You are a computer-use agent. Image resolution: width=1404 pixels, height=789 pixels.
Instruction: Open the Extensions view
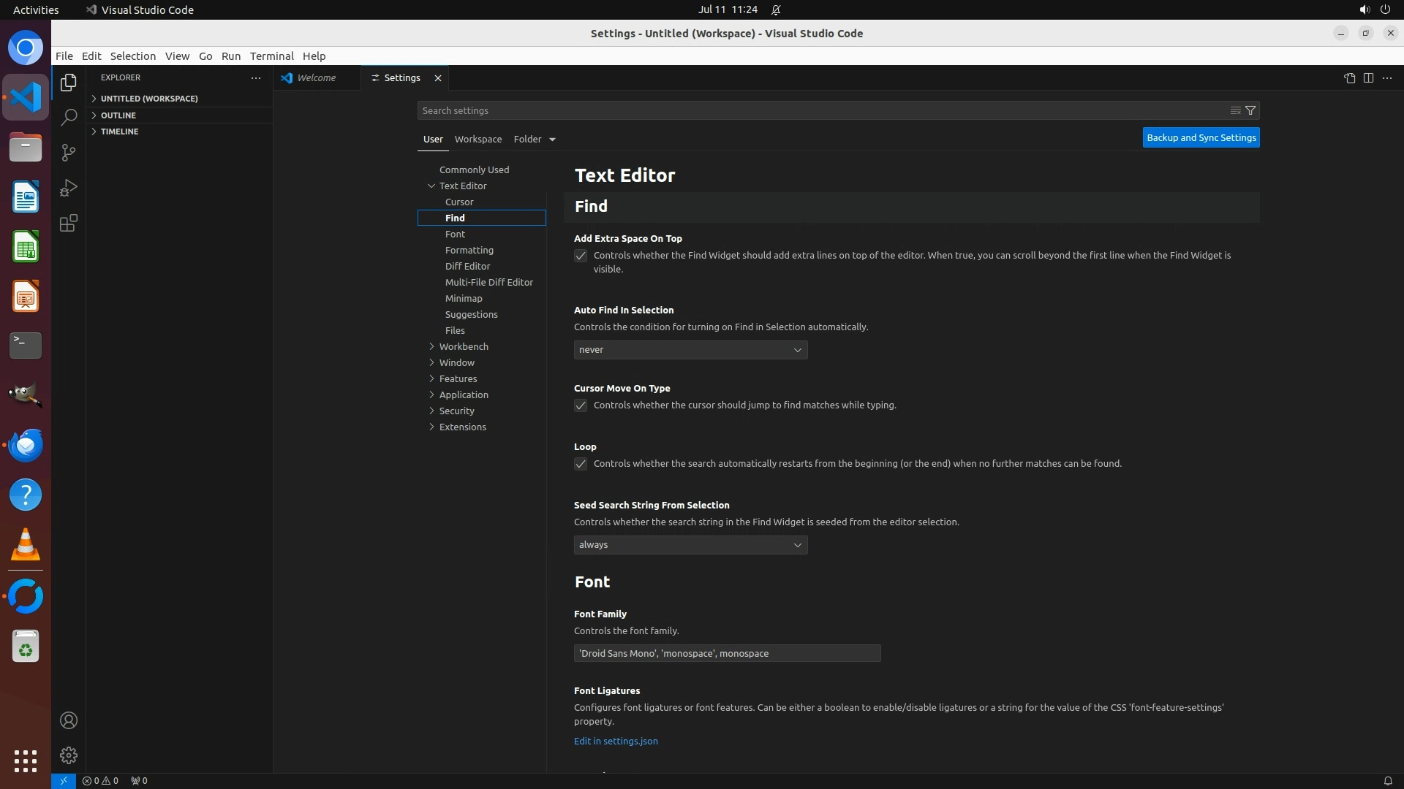(x=69, y=224)
